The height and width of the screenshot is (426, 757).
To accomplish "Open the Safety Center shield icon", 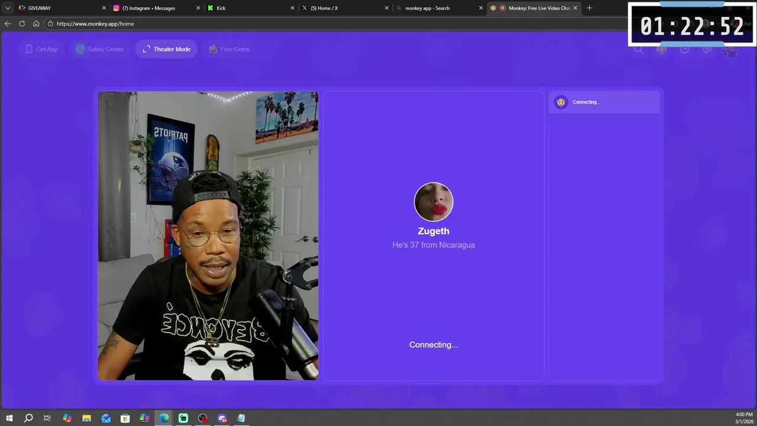I will pos(80,49).
